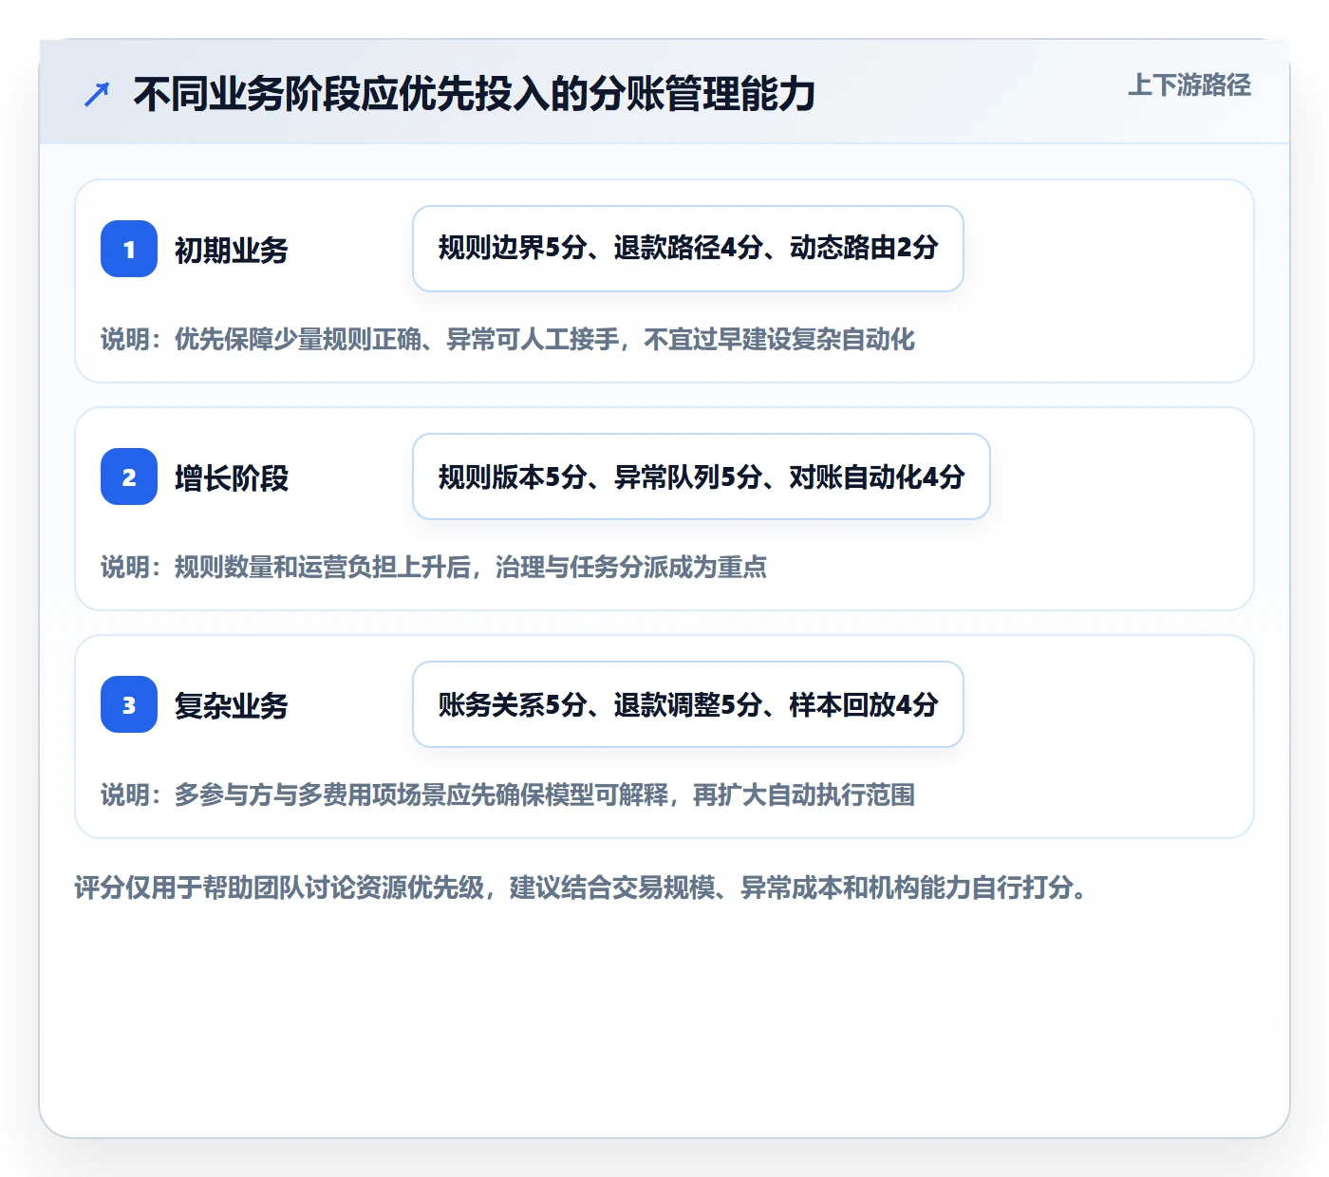1329x1177 pixels.
Task: Click the 上下游路径 label in header
Action: tap(1189, 85)
